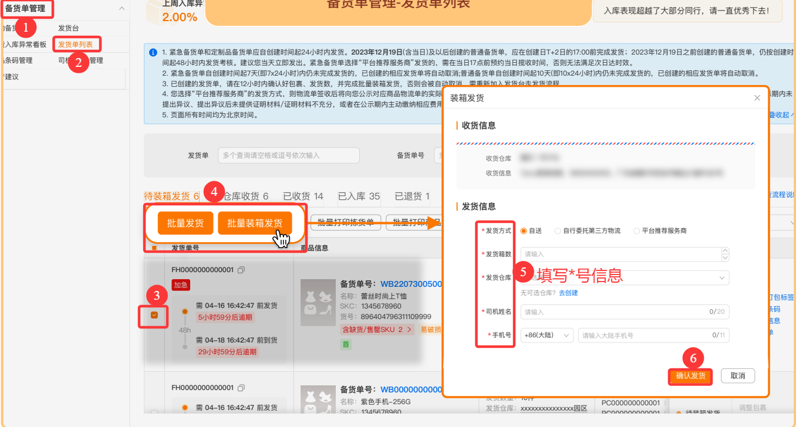Switch to the 待装箱发货 tab

171,196
